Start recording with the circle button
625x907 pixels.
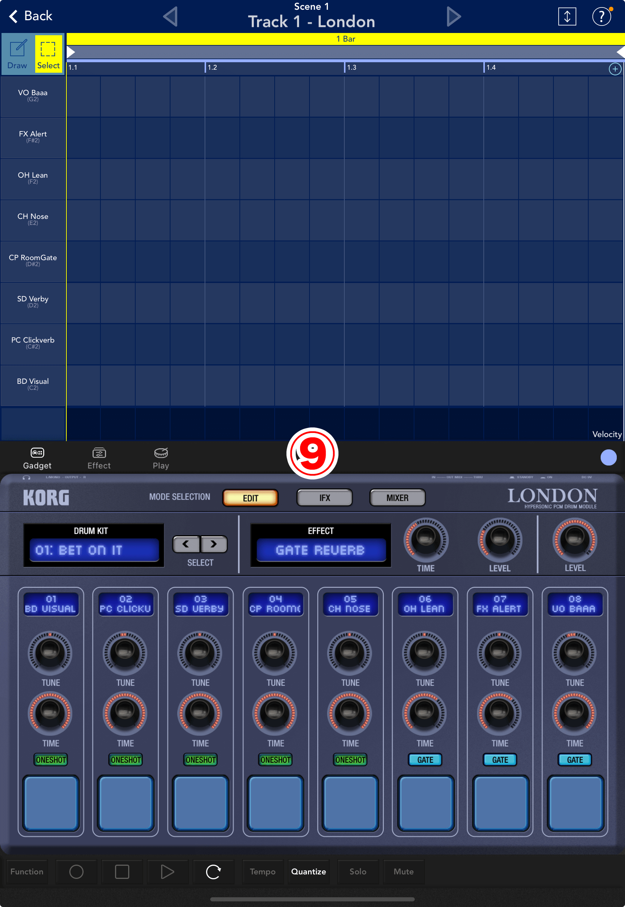[x=76, y=871]
